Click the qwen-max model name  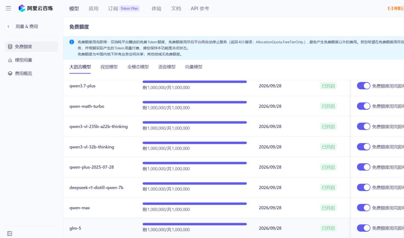click(x=80, y=208)
